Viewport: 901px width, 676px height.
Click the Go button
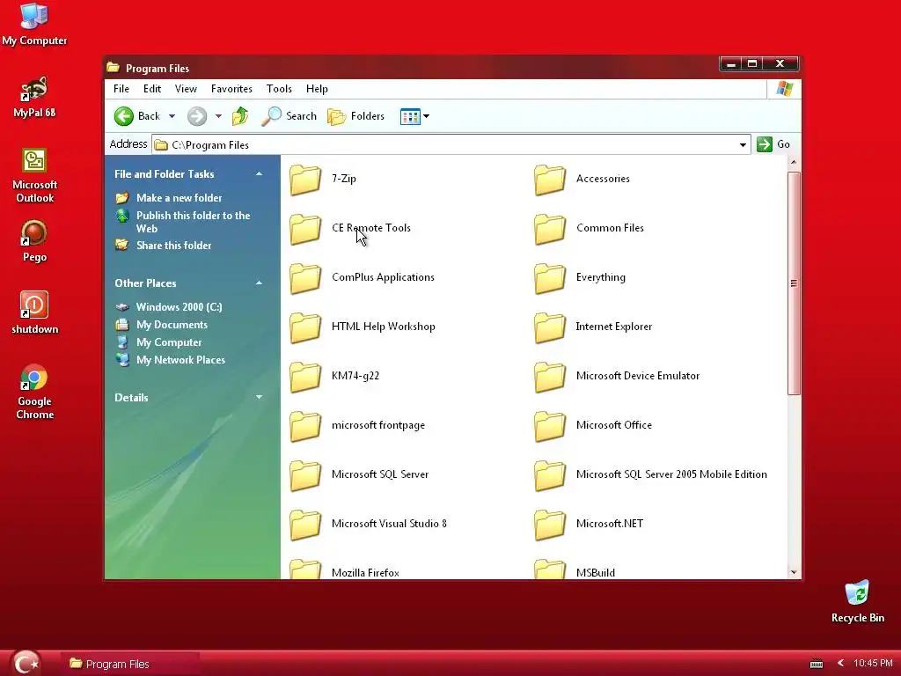[773, 144]
